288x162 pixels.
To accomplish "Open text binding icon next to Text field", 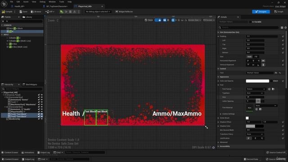I will (276, 73).
